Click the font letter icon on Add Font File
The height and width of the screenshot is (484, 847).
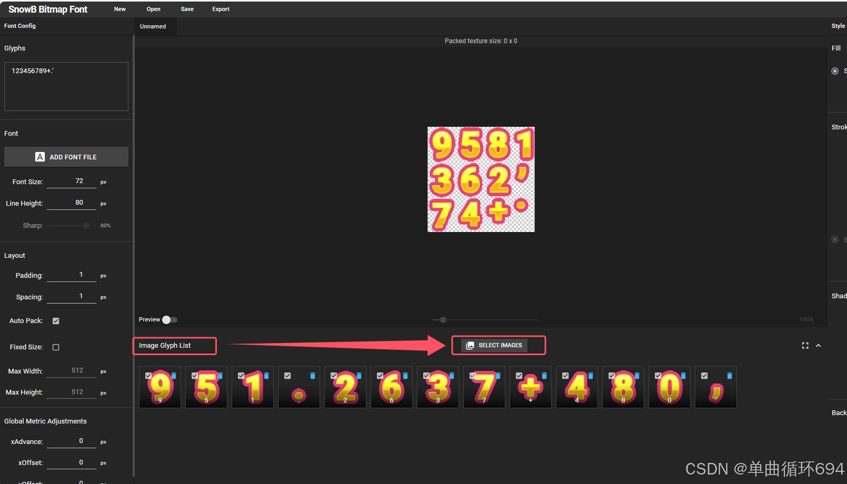click(40, 157)
